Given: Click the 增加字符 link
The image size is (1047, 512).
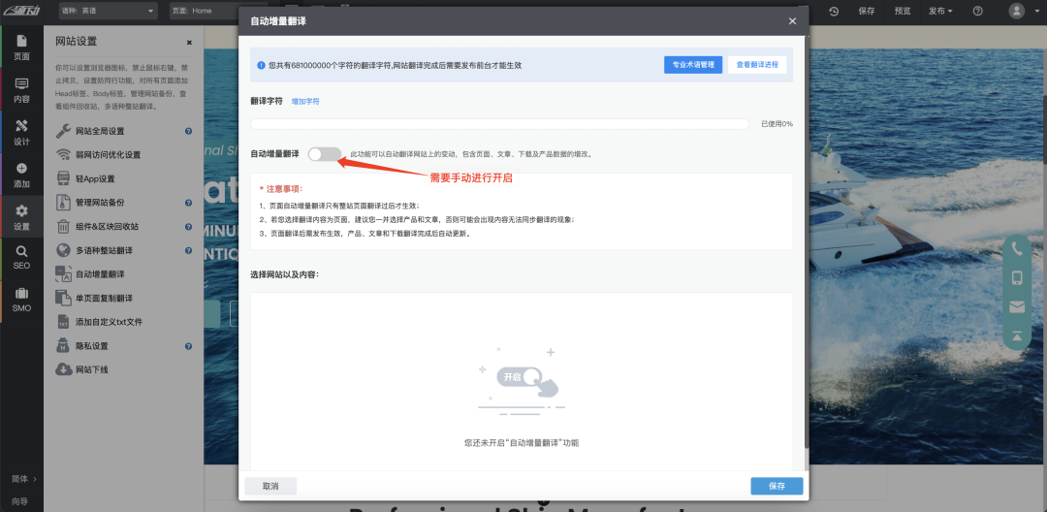Looking at the screenshot, I should coord(305,102).
